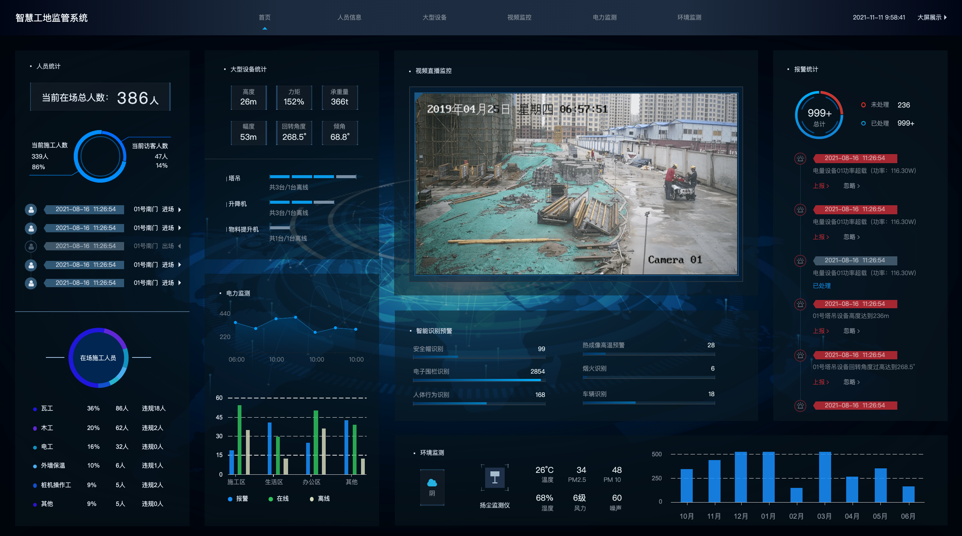
Task: Click the processed alarm's grey siren icon
Action: coord(800,261)
